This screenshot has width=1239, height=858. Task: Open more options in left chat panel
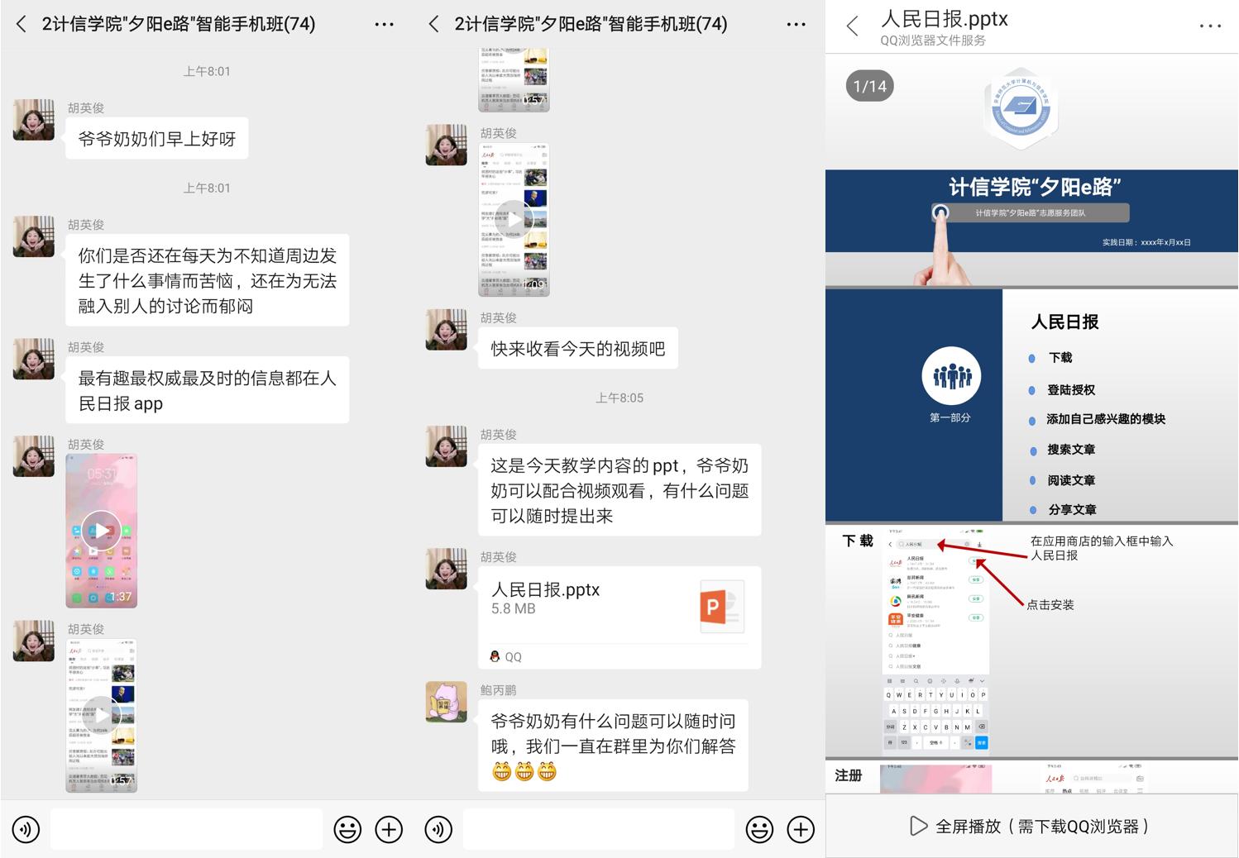(x=384, y=25)
